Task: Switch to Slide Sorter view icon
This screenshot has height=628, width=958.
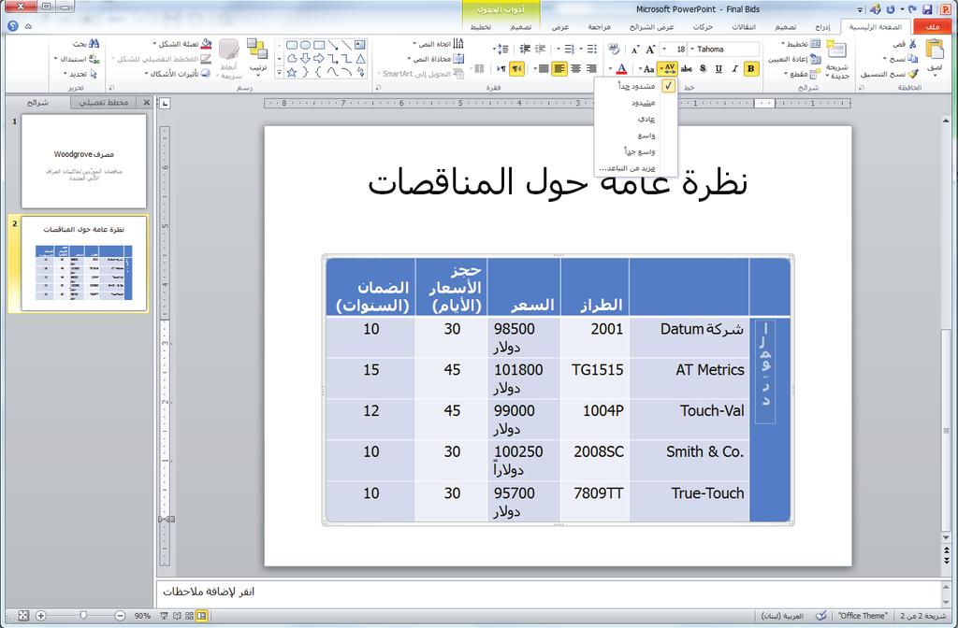Action: pyautogui.click(x=189, y=616)
